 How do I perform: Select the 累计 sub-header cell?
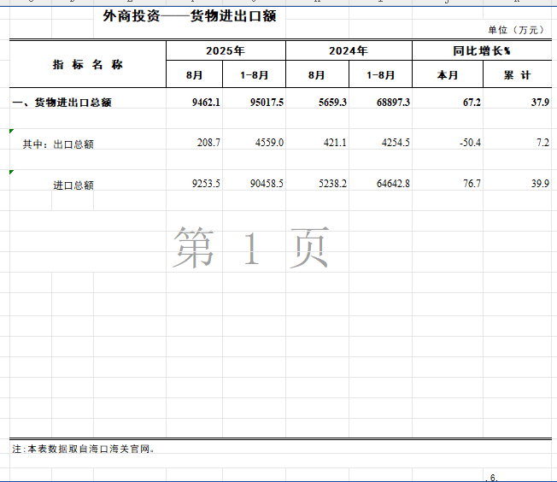[517, 75]
